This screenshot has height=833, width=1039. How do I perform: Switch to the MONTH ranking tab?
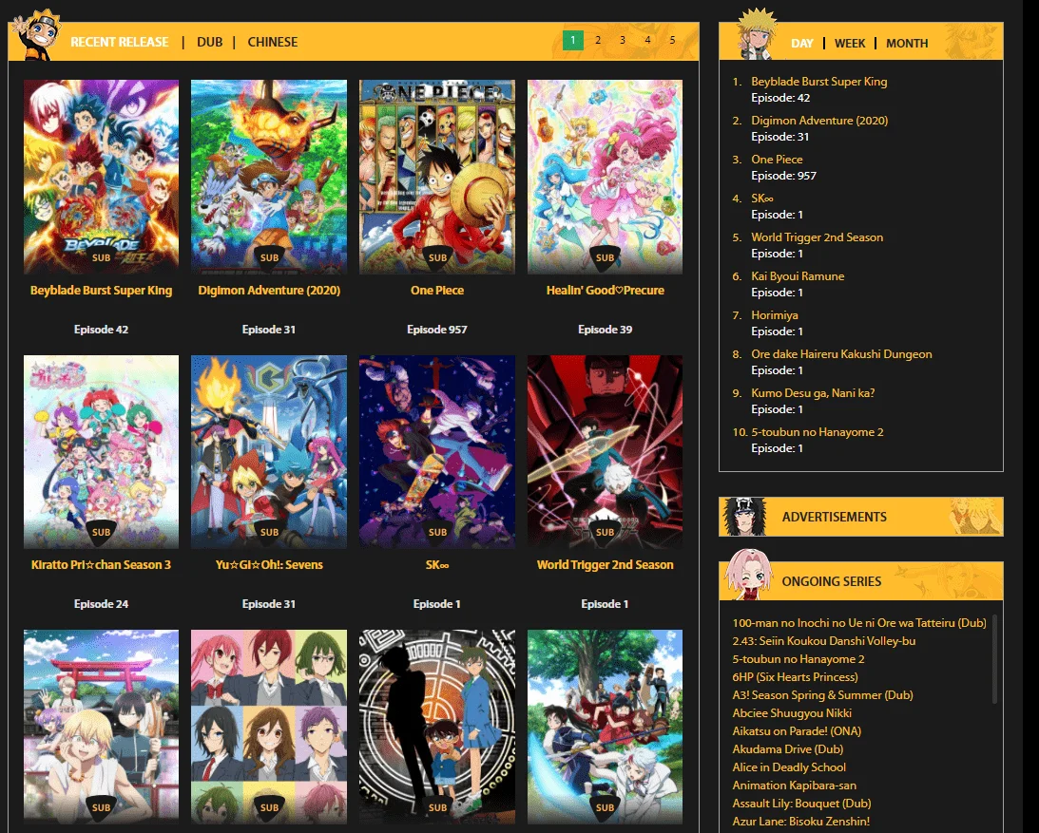coord(907,43)
